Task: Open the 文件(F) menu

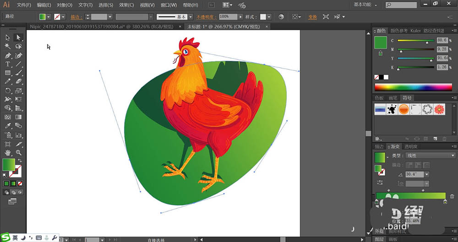Action: click(x=24, y=5)
